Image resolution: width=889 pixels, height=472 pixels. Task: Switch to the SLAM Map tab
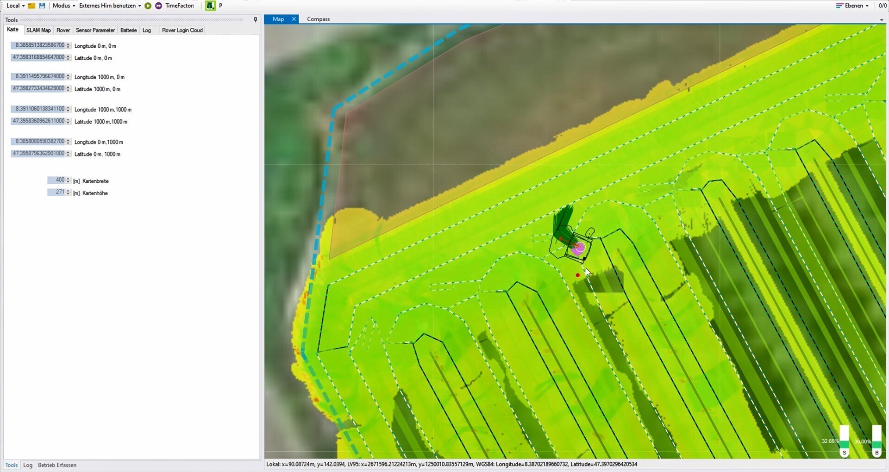(x=38, y=30)
